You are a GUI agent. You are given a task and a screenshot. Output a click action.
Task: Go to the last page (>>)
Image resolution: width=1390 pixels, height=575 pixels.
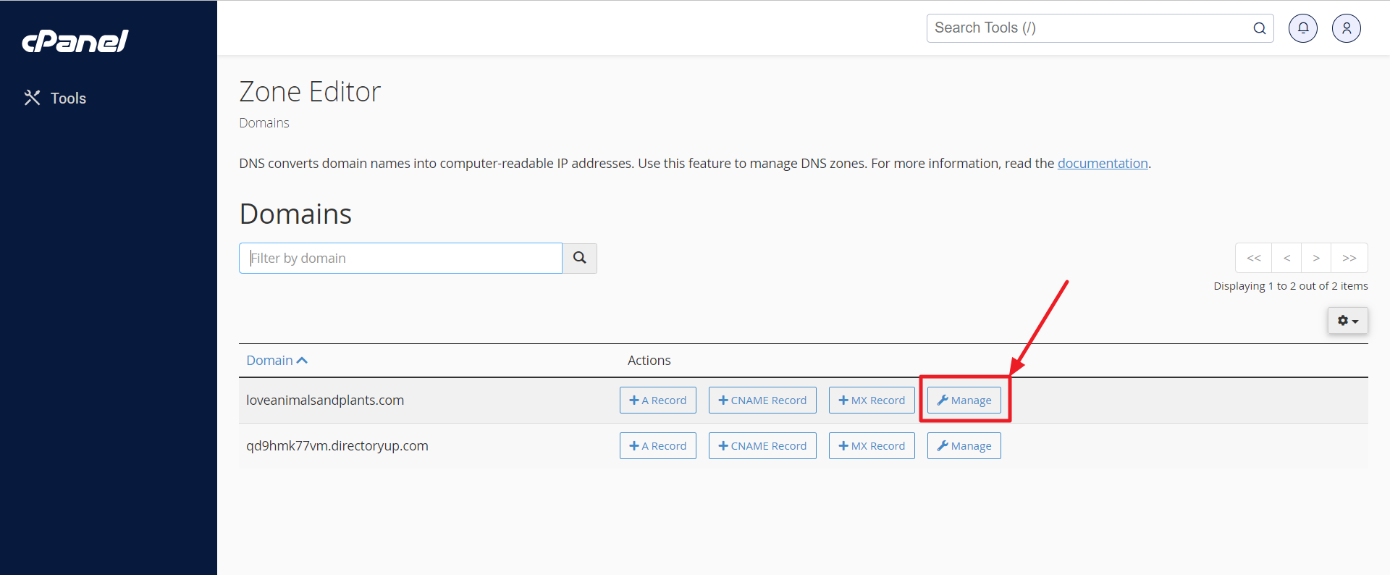[x=1349, y=258]
